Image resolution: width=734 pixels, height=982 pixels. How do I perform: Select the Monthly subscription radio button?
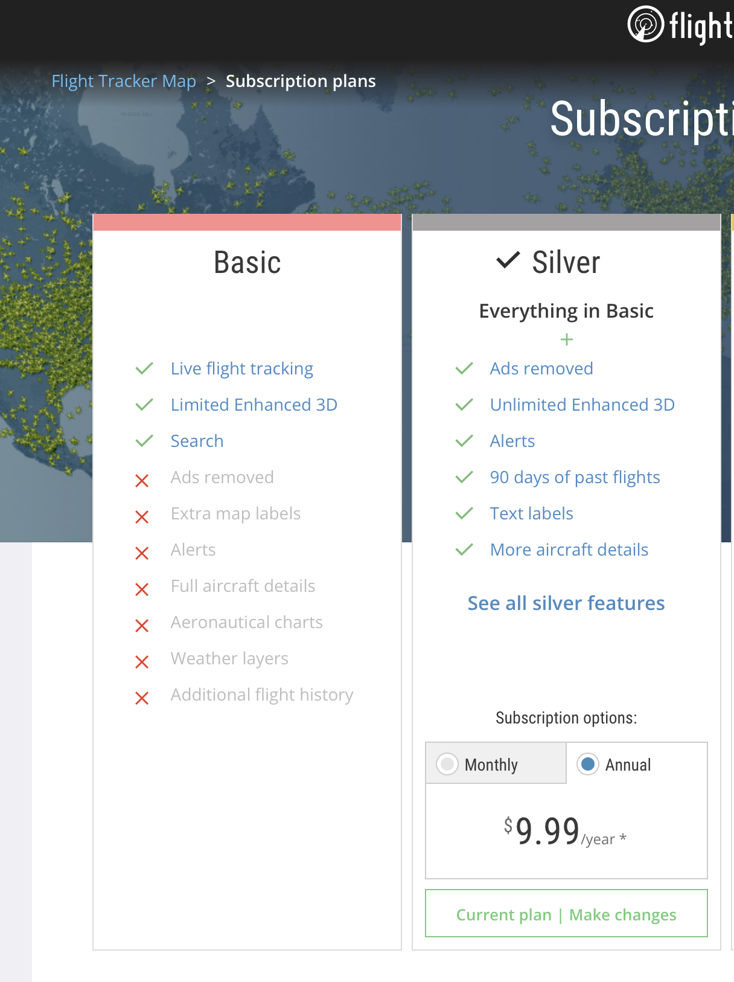coord(447,764)
